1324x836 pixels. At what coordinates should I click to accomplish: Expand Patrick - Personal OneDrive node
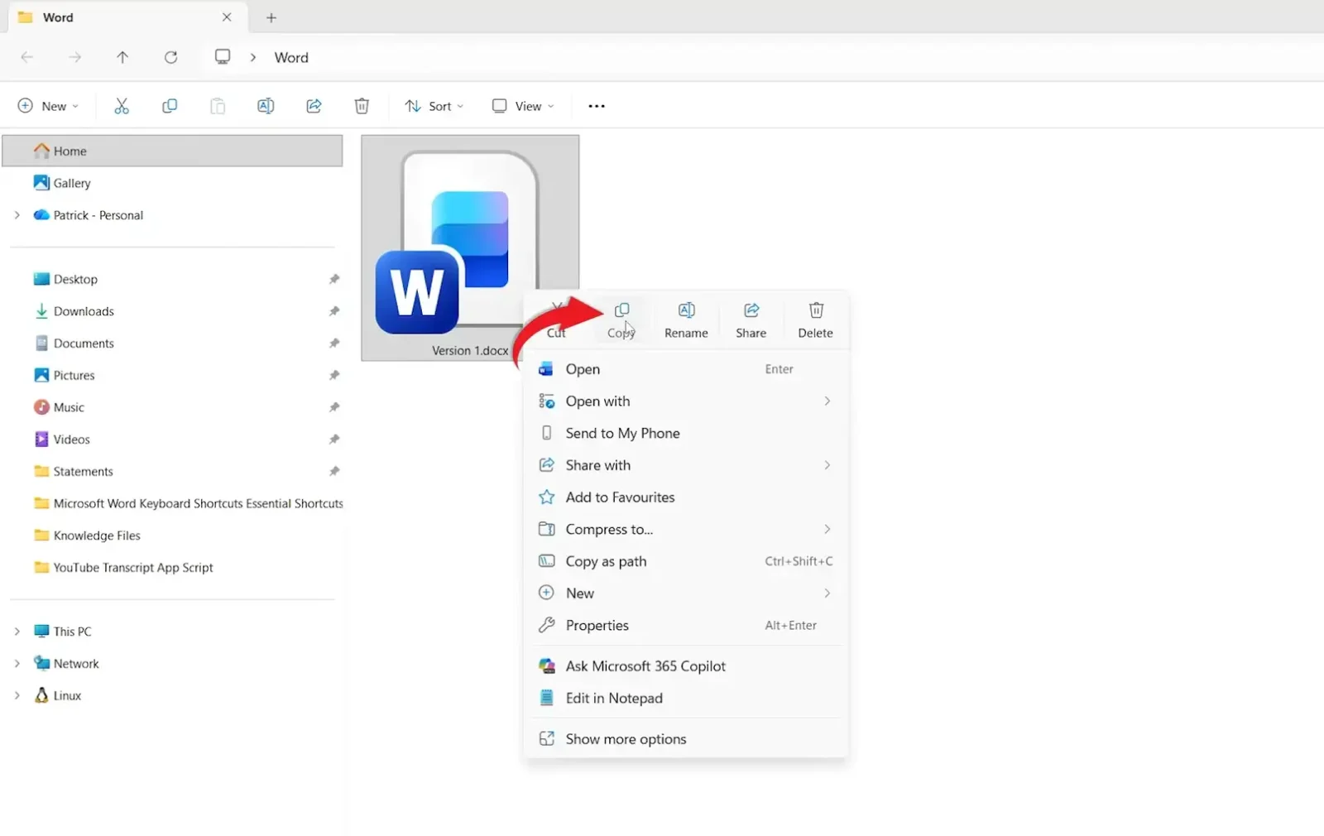[x=17, y=215]
